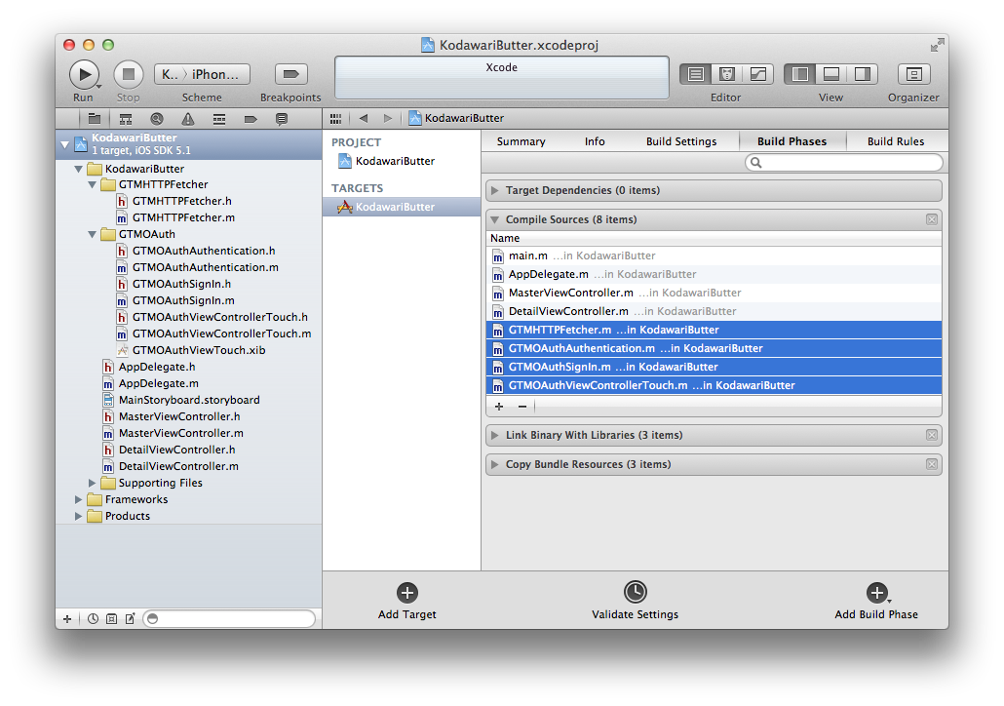This screenshot has height=706, width=1004.
Task: Click the Add Target button
Action: tap(407, 601)
